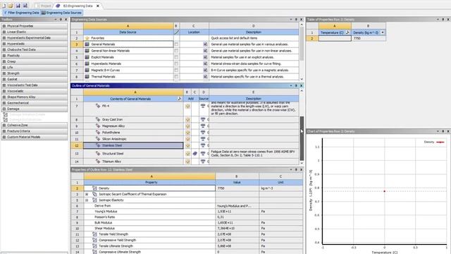Open Derive from dropdown value
451x254 pixels.
coord(237,206)
